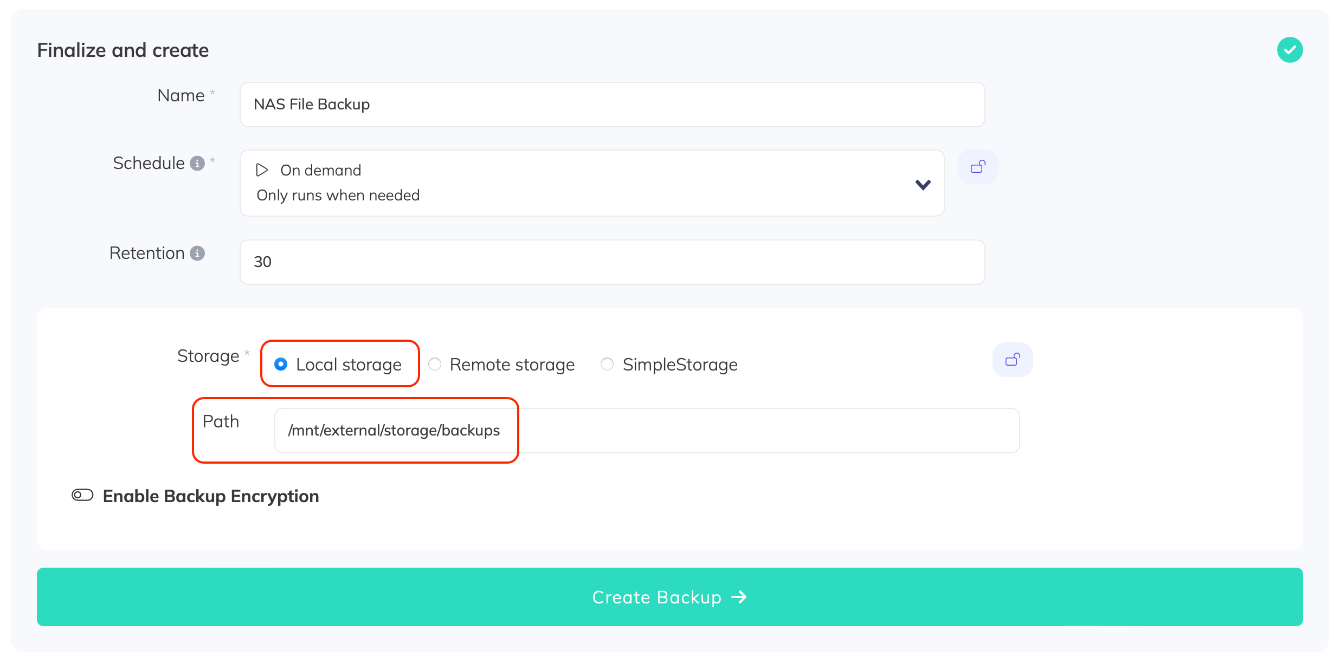Expand the schedule list via the chevron arrow

coord(923,185)
